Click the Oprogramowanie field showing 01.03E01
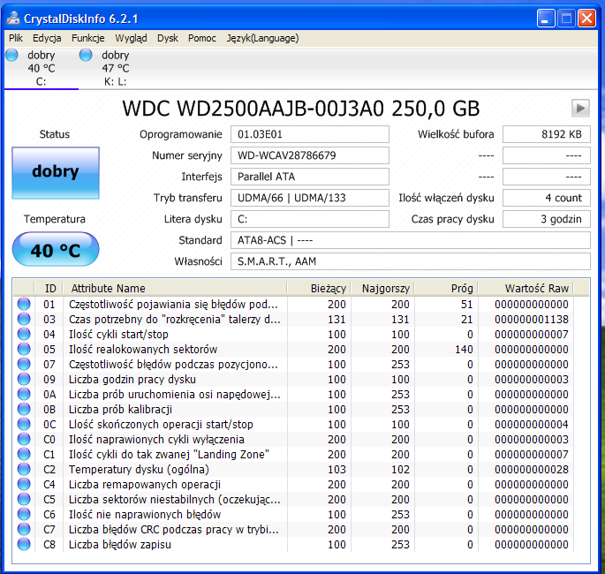 (x=310, y=134)
